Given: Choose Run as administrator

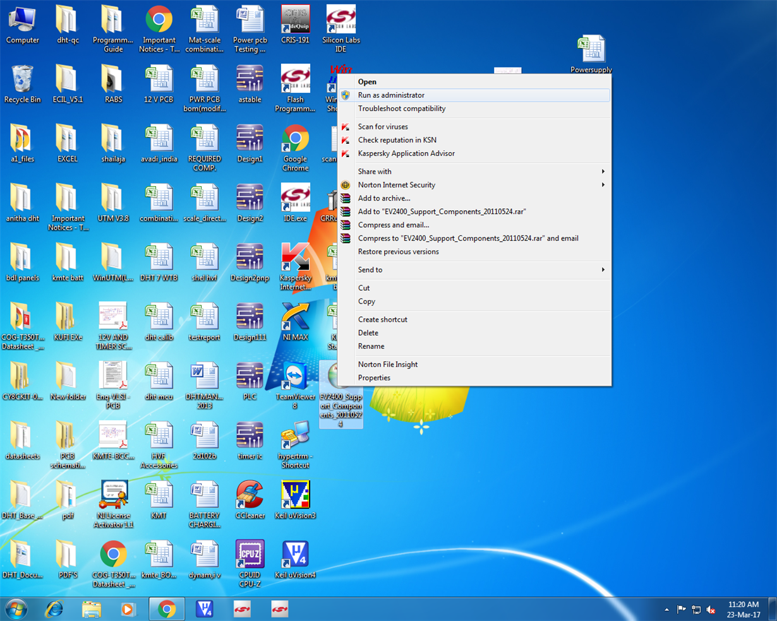Looking at the screenshot, I should tap(474, 95).
